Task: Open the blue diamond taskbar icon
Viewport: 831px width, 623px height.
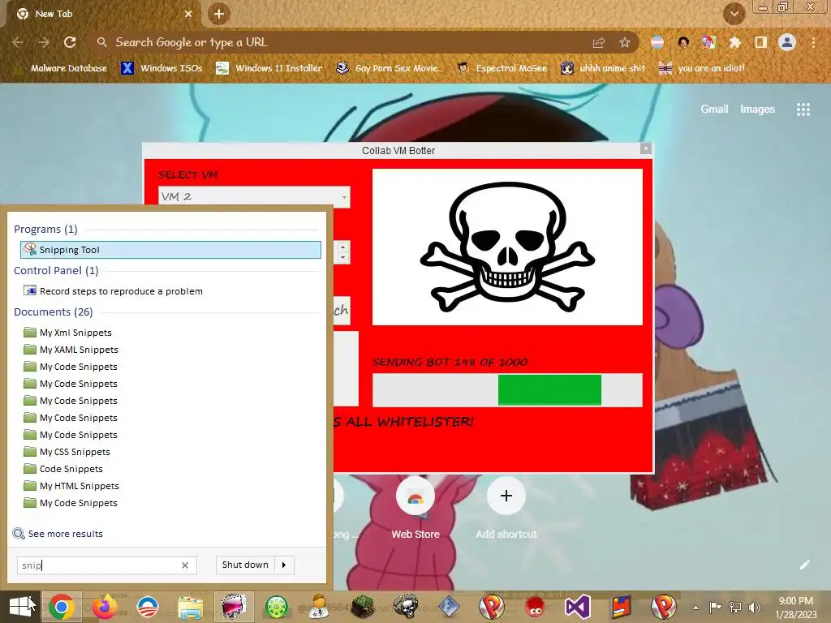Action: pyautogui.click(x=449, y=607)
